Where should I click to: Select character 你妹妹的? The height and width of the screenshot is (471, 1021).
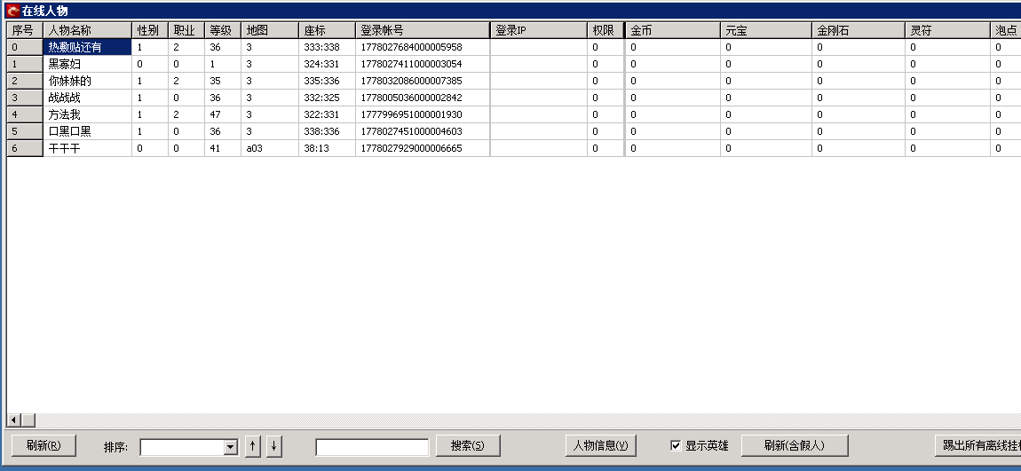pos(87,81)
